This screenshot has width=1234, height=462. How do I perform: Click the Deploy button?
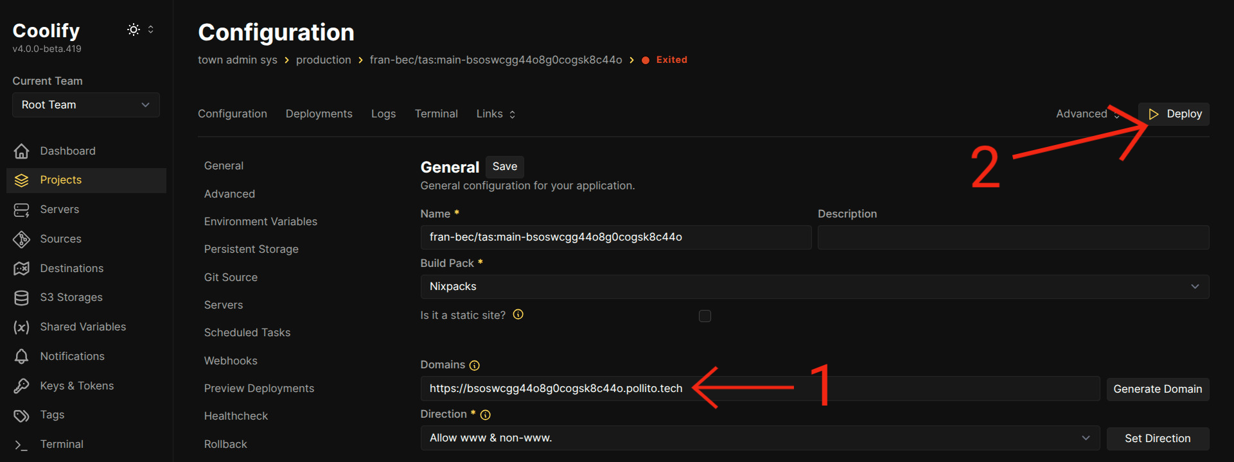tap(1174, 114)
